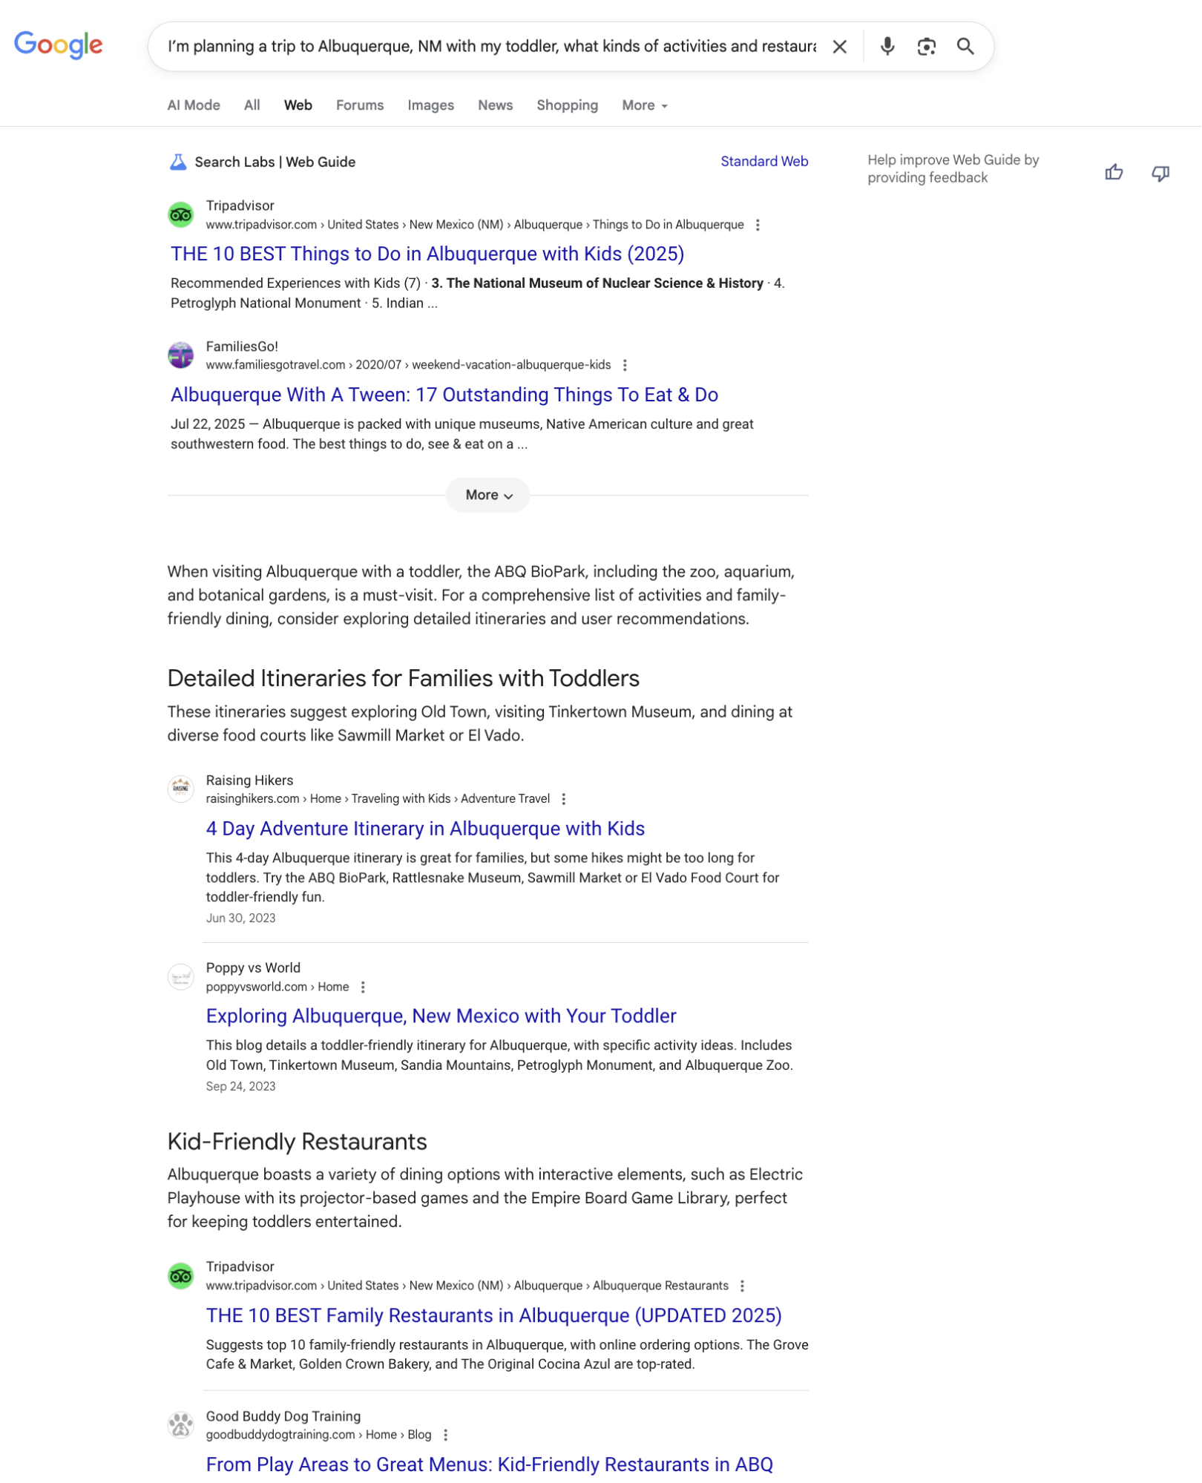Open From Play Areas to Great Menus link

490,1466
